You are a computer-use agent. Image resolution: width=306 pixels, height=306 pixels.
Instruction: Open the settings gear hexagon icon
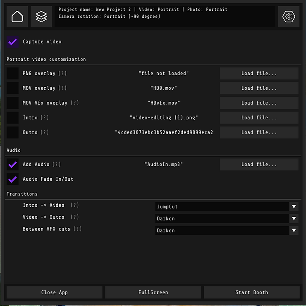289,17
